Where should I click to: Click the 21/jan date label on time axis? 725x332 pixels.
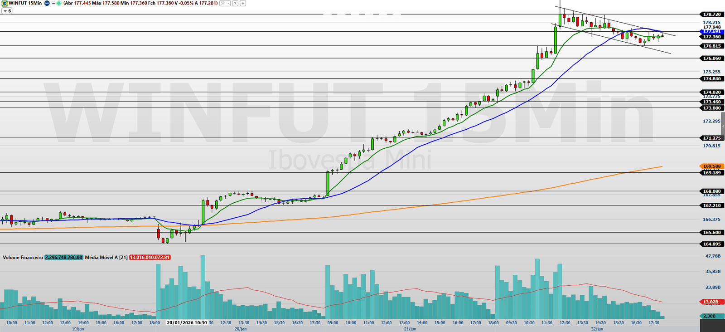tap(410, 329)
